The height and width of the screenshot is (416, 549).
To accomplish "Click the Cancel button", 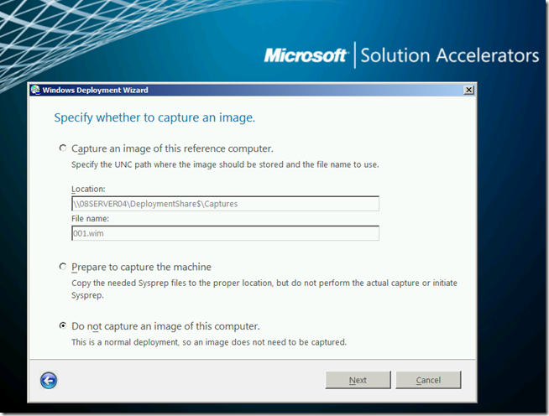I will point(428,380).
